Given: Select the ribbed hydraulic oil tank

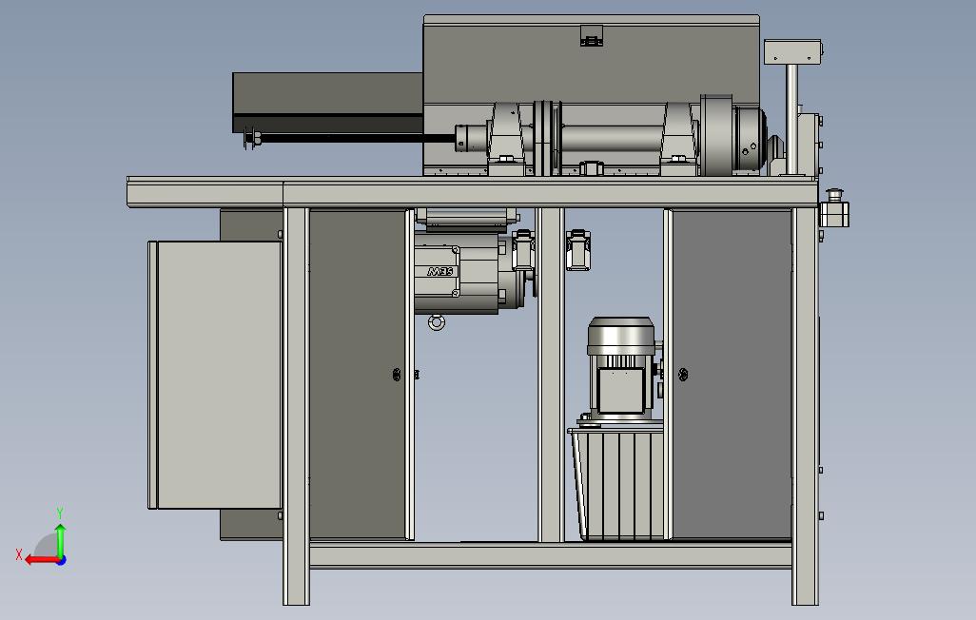Looking at the screenshot, I should (616, 483).
